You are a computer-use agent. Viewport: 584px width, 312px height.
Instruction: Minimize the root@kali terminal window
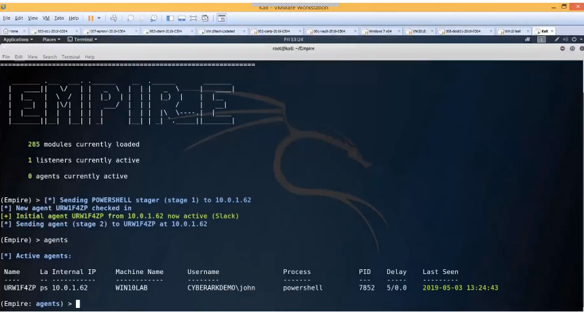562,48
